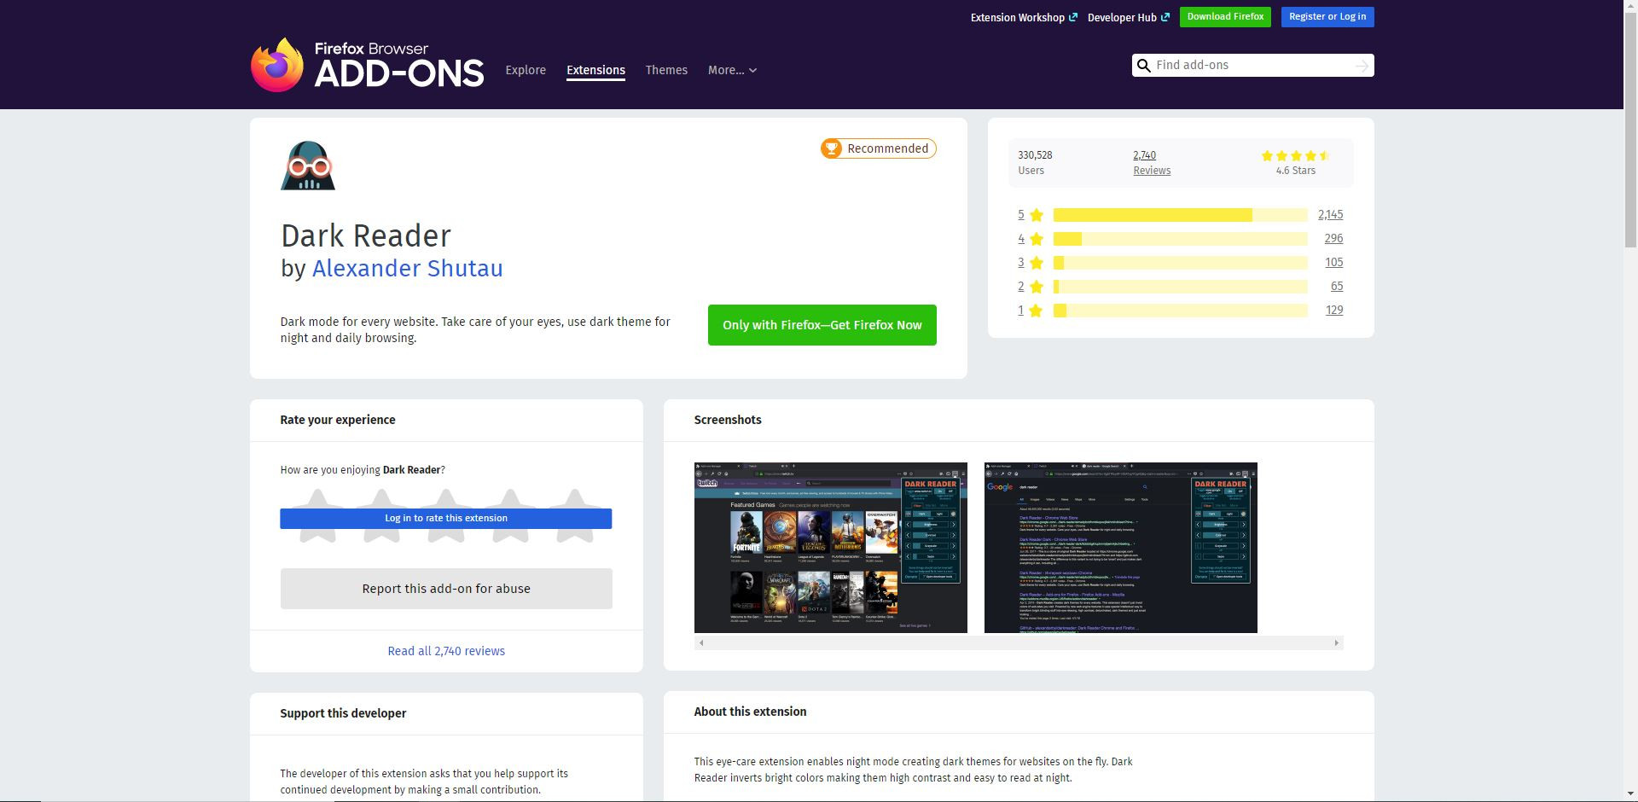
Task: Click the 2 star filter label
Action: 1031,287
